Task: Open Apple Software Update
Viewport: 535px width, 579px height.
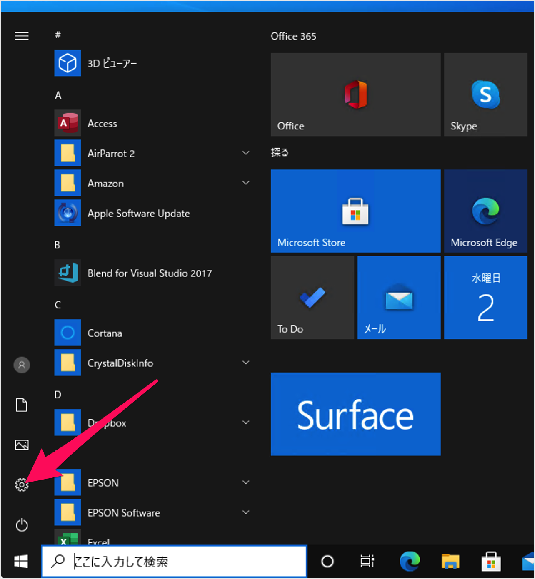Action: [x=138, y=213]
